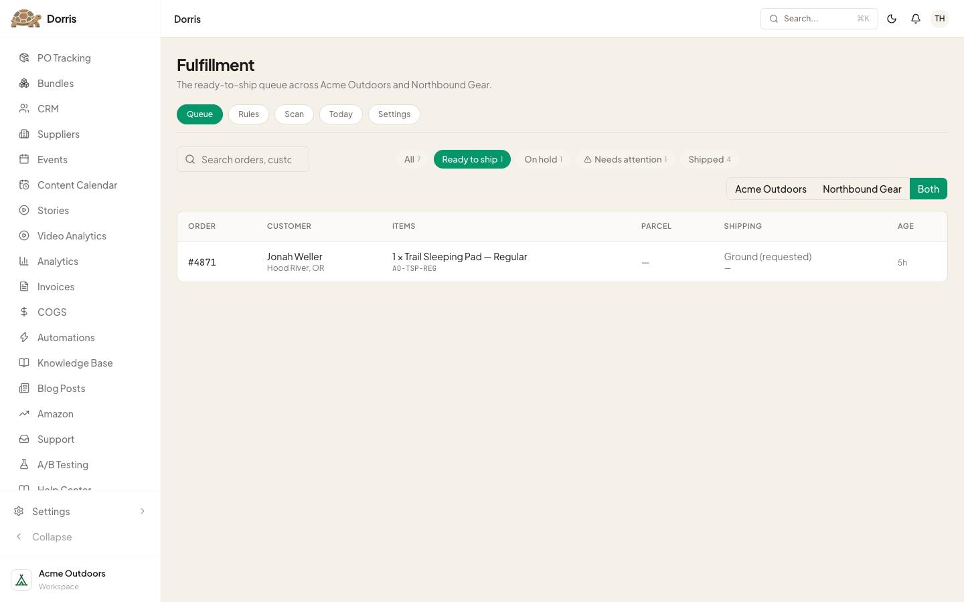Open Acme Outdoors workspace switcher
Viewport: 964px width, 602px height.
coord(80,580)
